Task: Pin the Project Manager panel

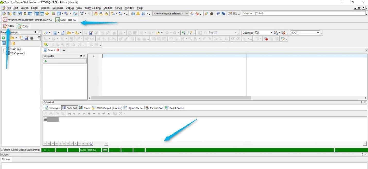Action: pyautogui.click(x=35, y=32)
